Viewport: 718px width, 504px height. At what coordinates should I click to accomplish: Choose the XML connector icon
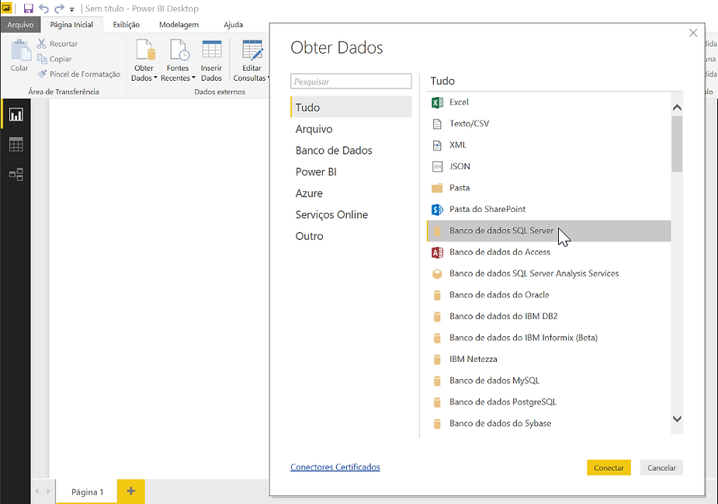pyautogui.click(x=437, y=145)
